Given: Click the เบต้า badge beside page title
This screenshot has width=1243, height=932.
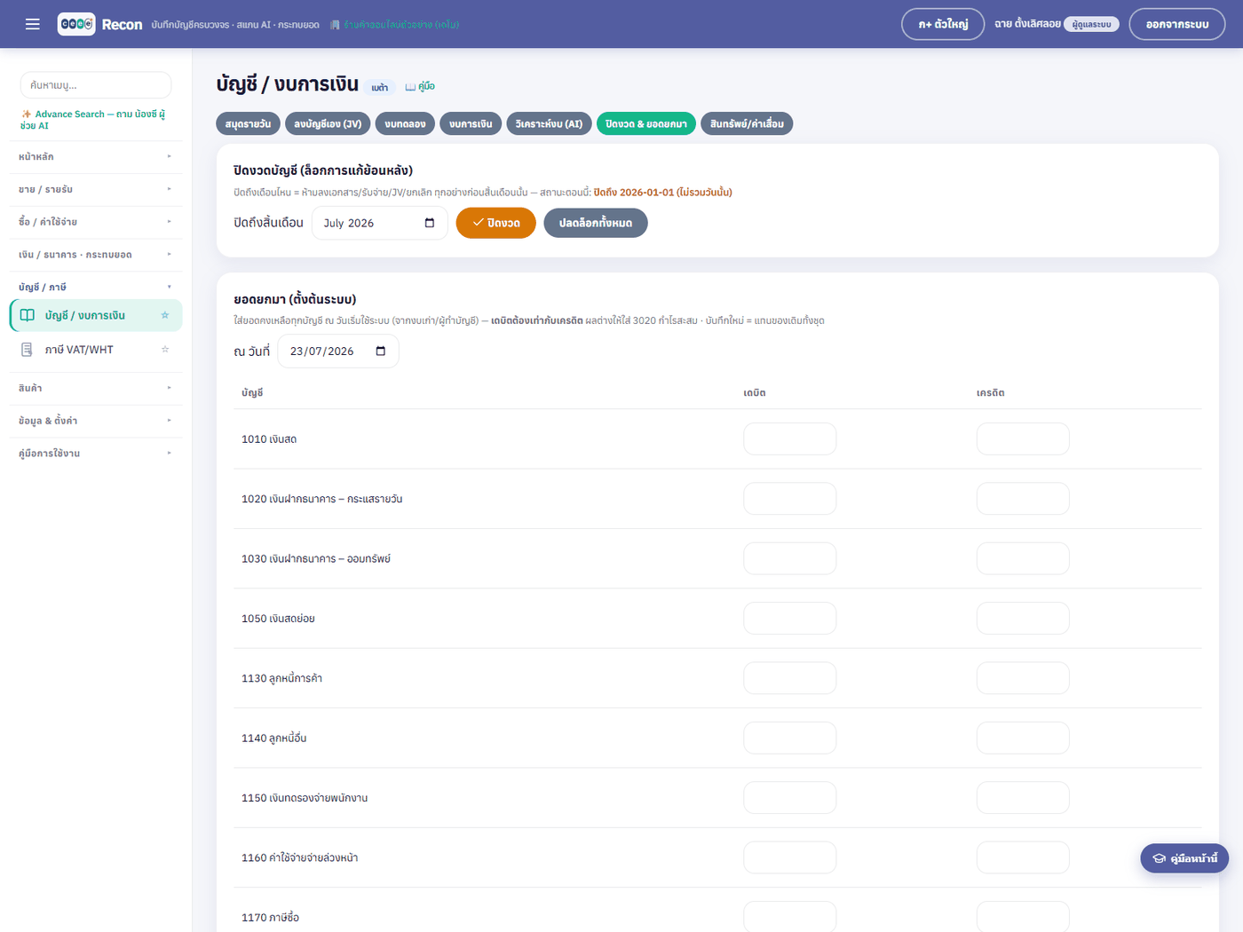Looking at the screenshot, I should coord(380,87).
